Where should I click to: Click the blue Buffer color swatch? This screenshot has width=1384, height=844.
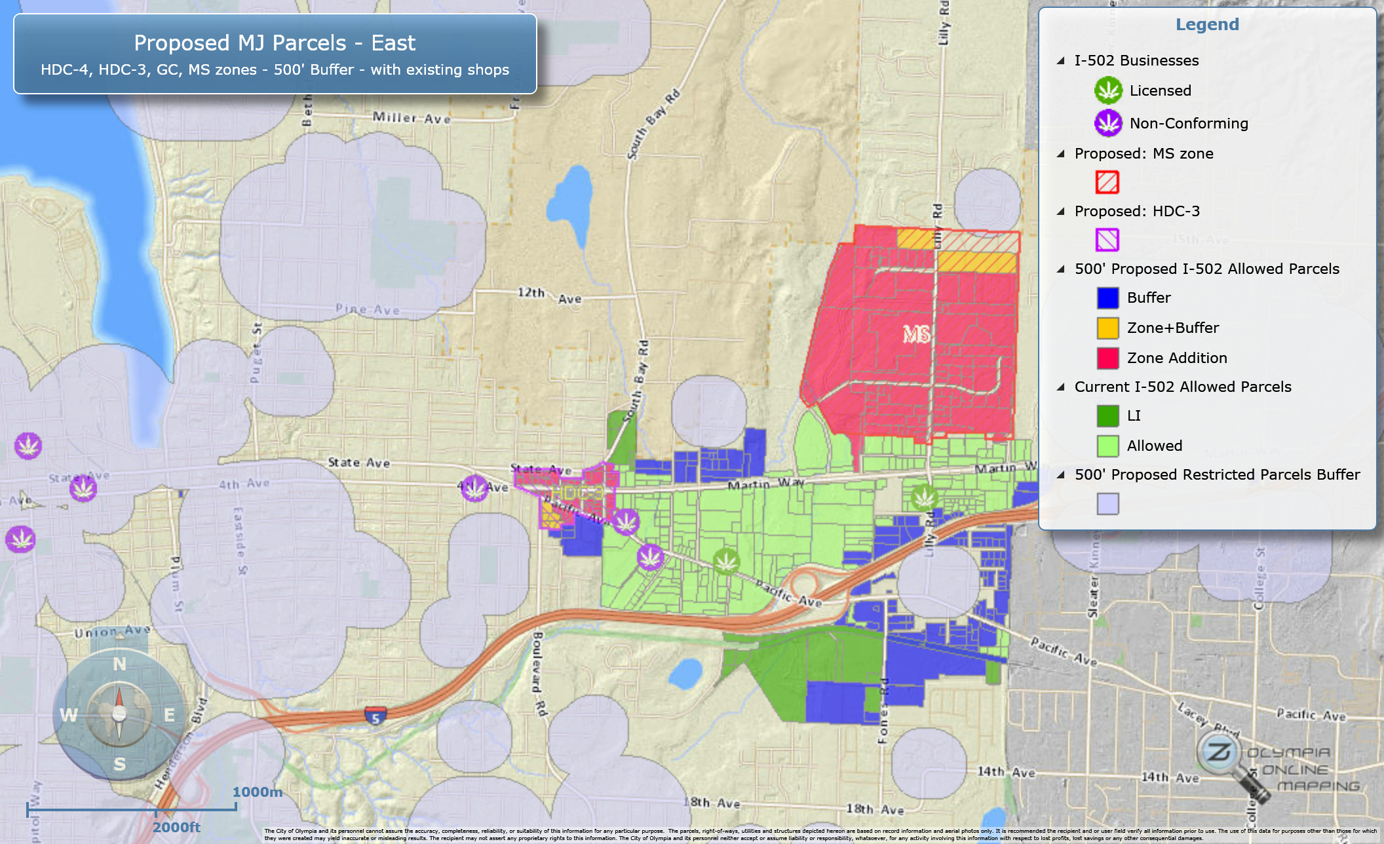[1107, 297]
